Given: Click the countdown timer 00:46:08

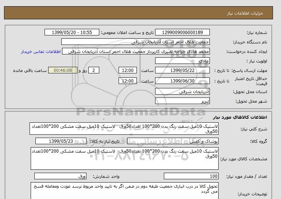Looking at the screenshot, I should point(63,70).
